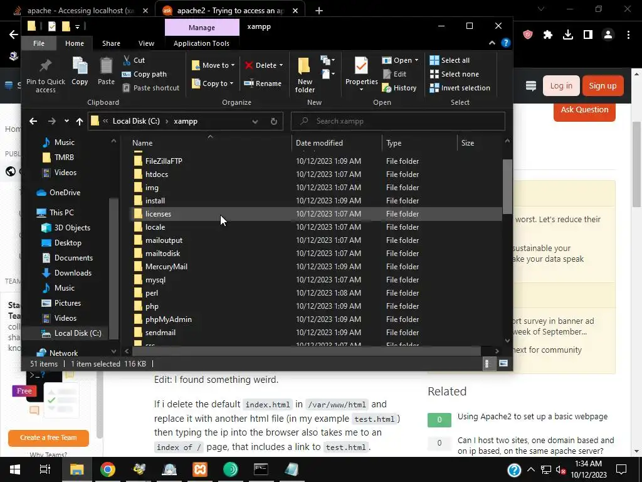The width and height of the screenshot is (642, 482).
Task: Click Select all in ribbon
Action: coord(450,60)
